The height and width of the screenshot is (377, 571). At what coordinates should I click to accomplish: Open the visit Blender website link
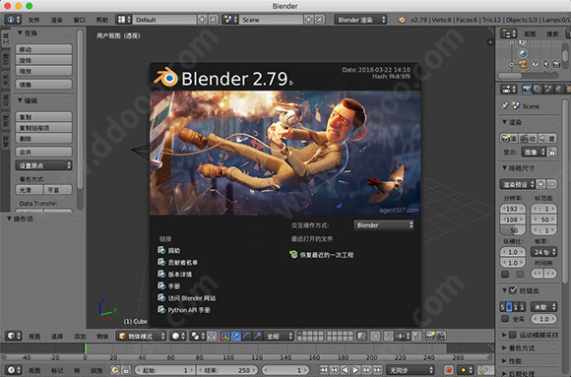point(186,298)
